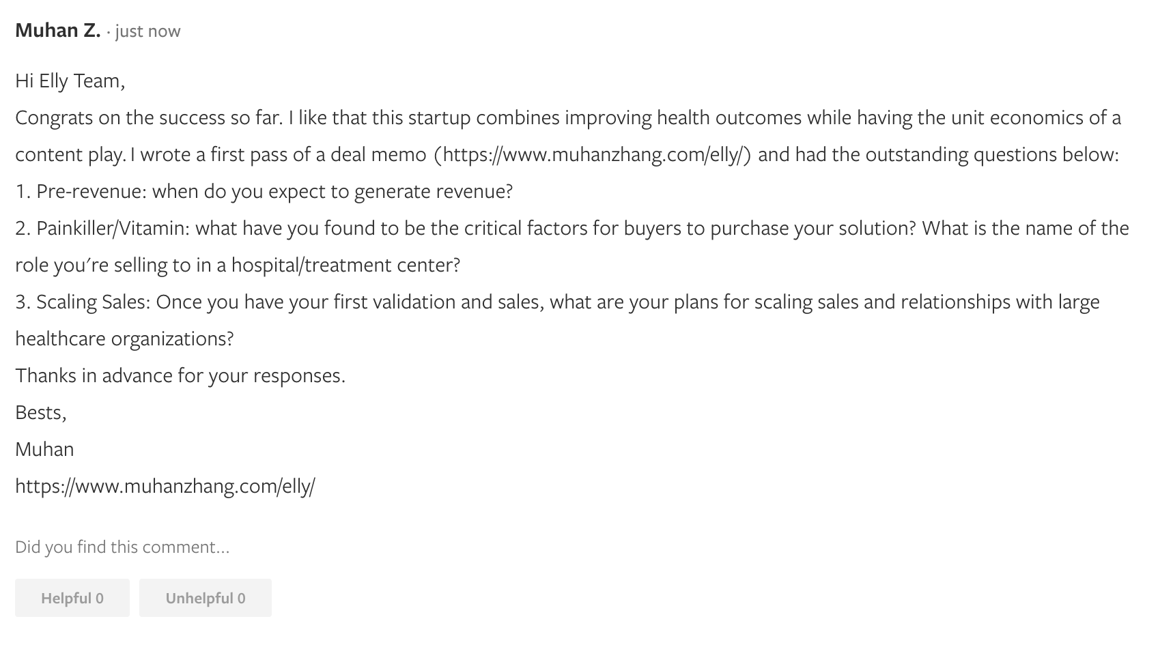Mark the comment as Unhelpful

pyautogui.click(x=206, y=598)
